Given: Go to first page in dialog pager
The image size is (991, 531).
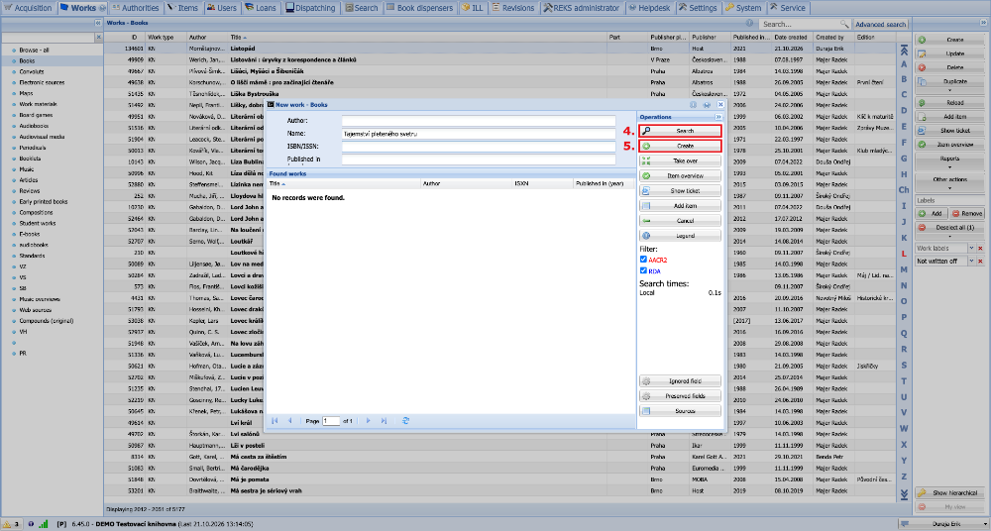Looking at the screenshot, I should point(275,420).
